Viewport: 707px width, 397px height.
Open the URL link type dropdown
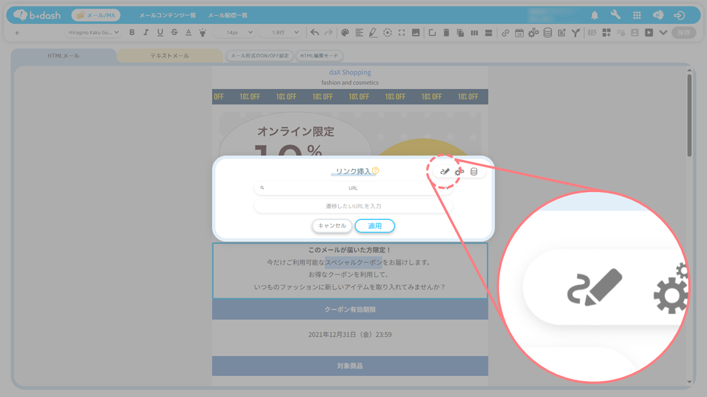coord(353,188)
